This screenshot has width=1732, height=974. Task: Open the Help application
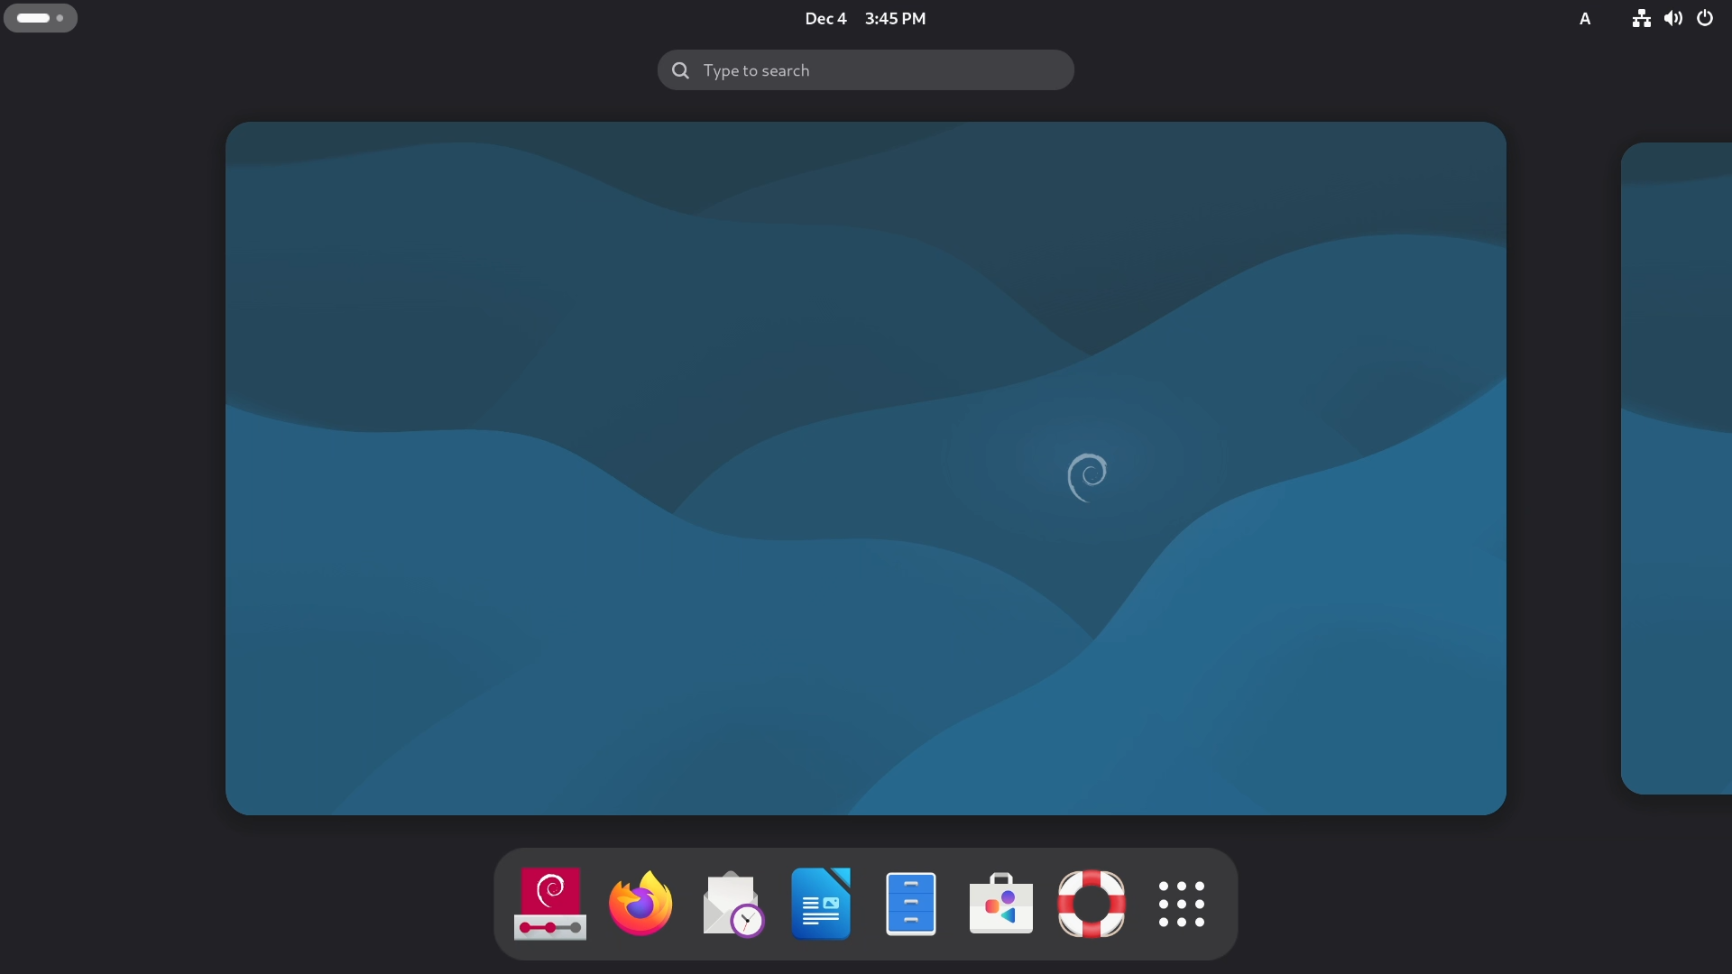[x=1092, y=904]
